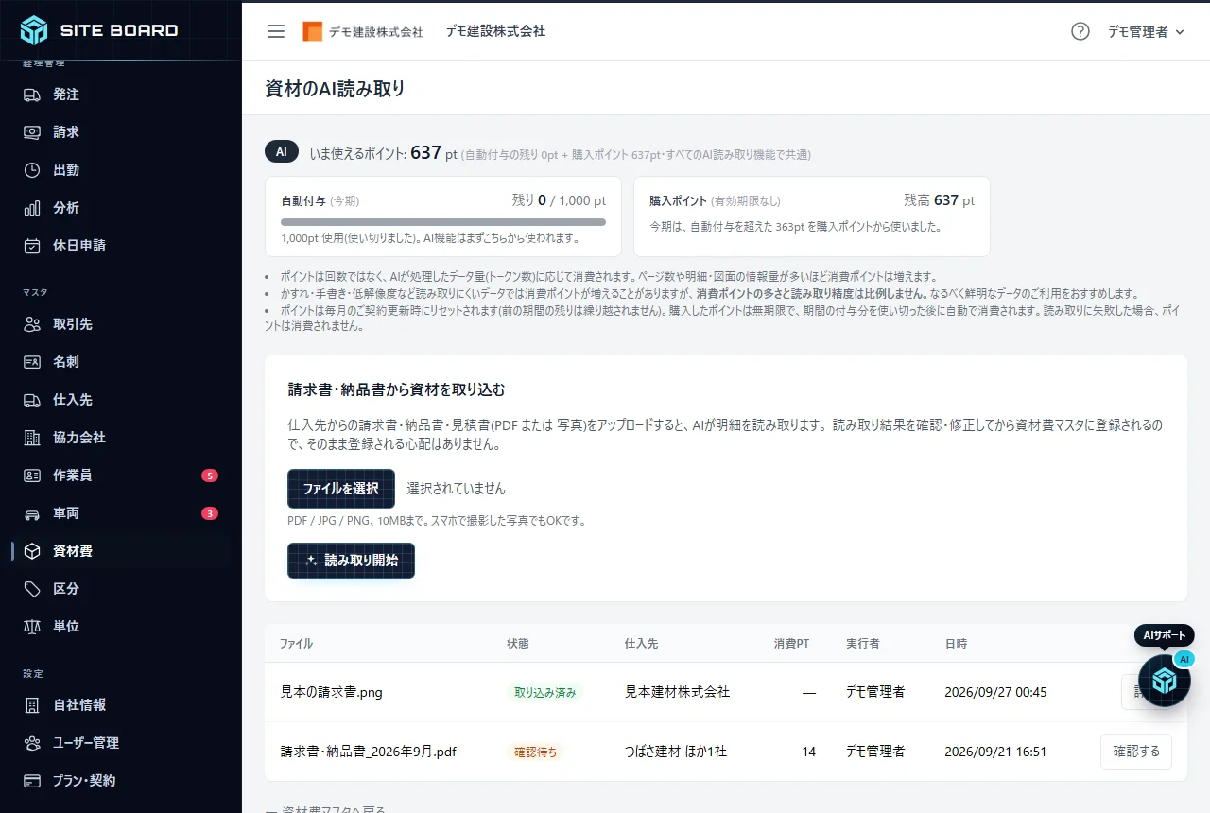Image resolution: width=1210 pixels, height=813 pixels.
Task: Click the 確認待ち status badge
Action: [535, 752]
